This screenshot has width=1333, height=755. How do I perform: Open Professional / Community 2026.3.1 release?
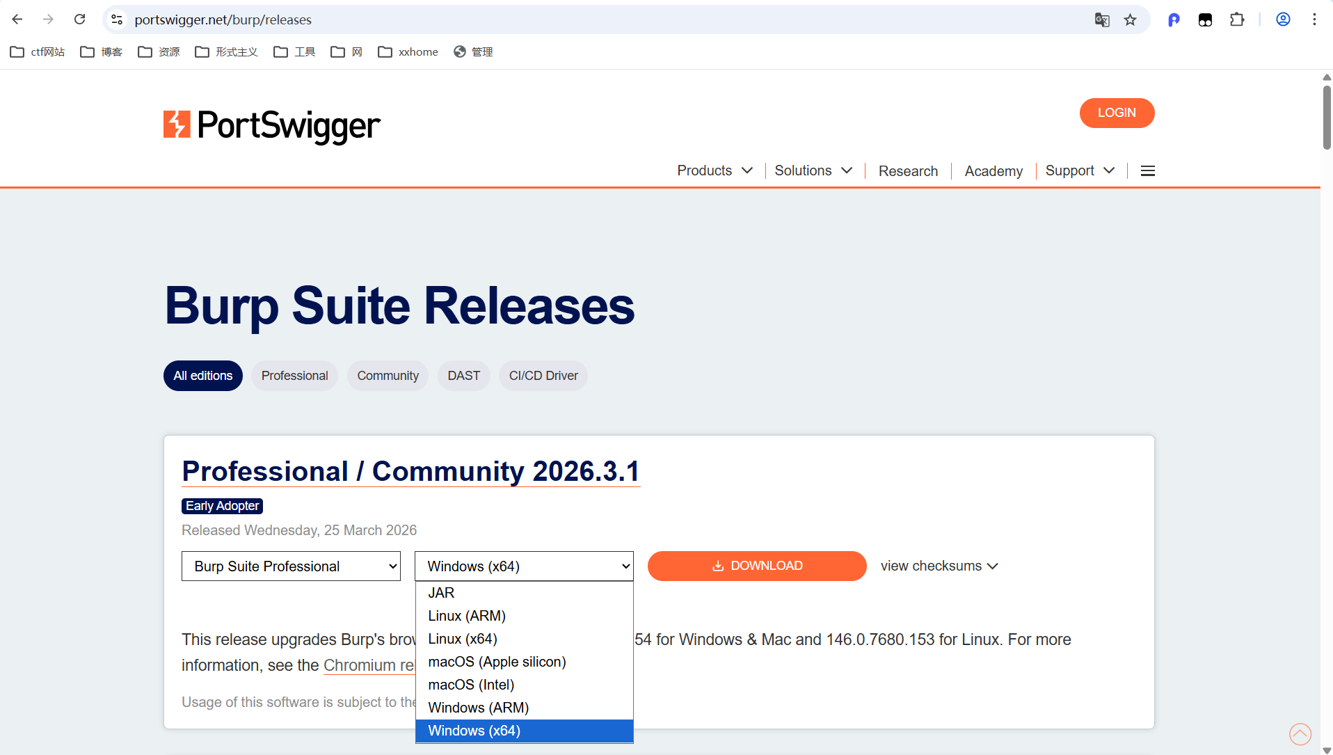410,471
